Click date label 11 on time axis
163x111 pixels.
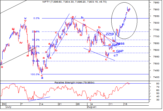pos(111,104)
